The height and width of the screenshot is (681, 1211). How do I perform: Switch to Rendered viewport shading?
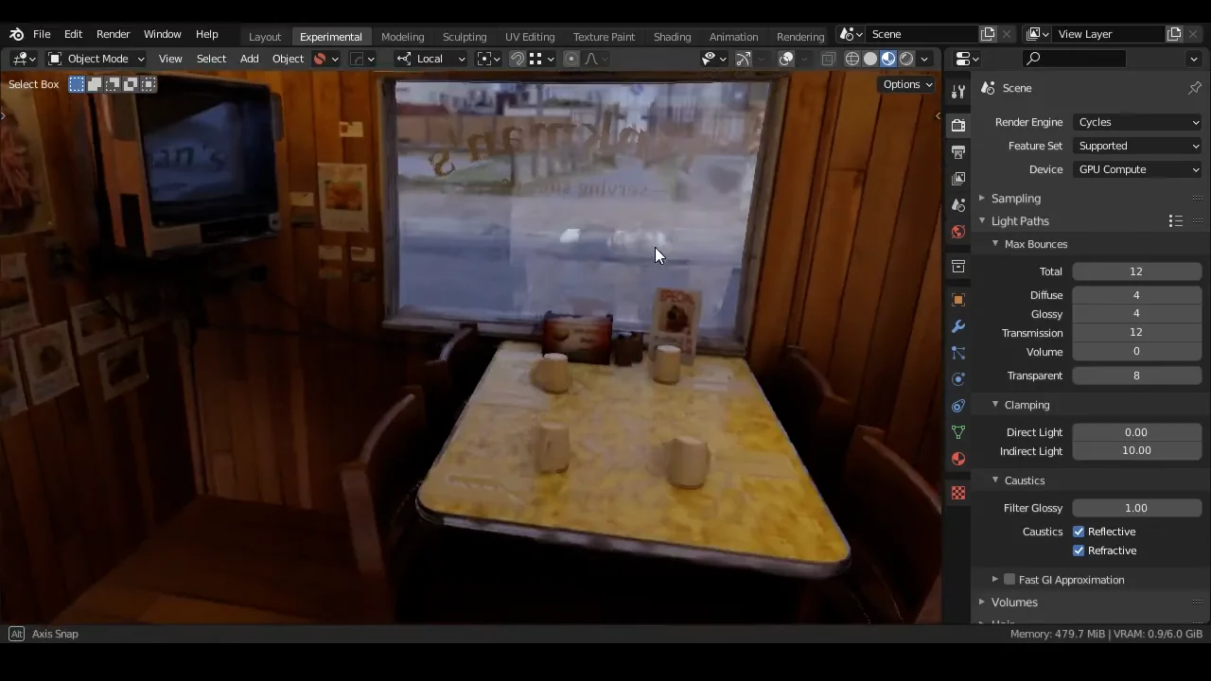tap(906, 59)
